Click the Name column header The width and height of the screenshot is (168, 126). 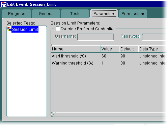(76, 49)
